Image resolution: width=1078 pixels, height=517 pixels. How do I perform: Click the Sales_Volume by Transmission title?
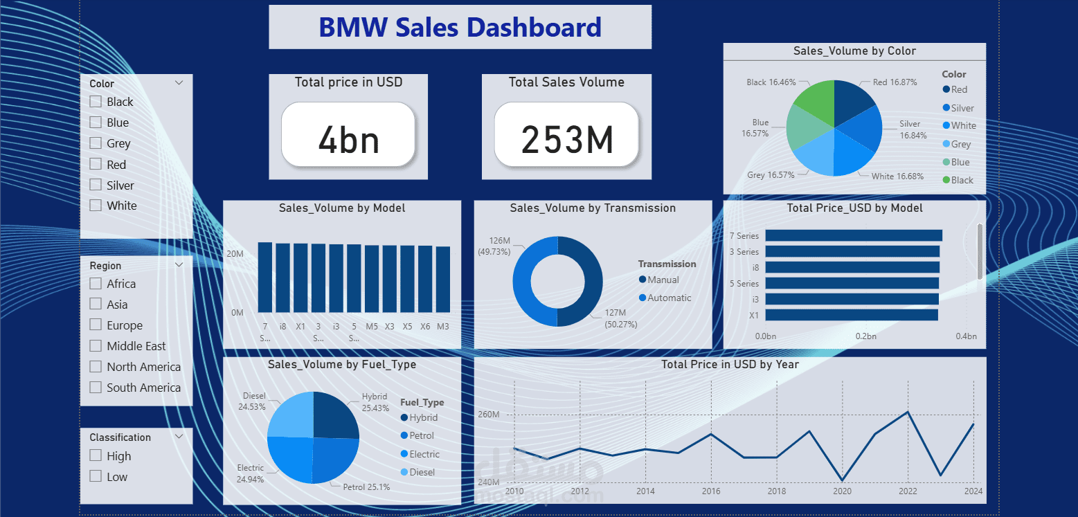pos(593,208)
